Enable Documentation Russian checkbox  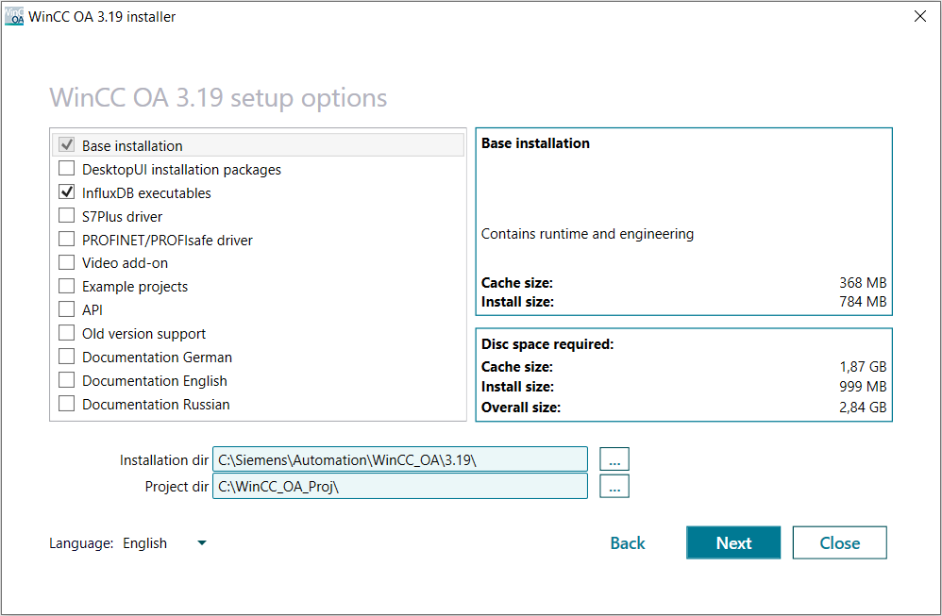click(66, 404)
